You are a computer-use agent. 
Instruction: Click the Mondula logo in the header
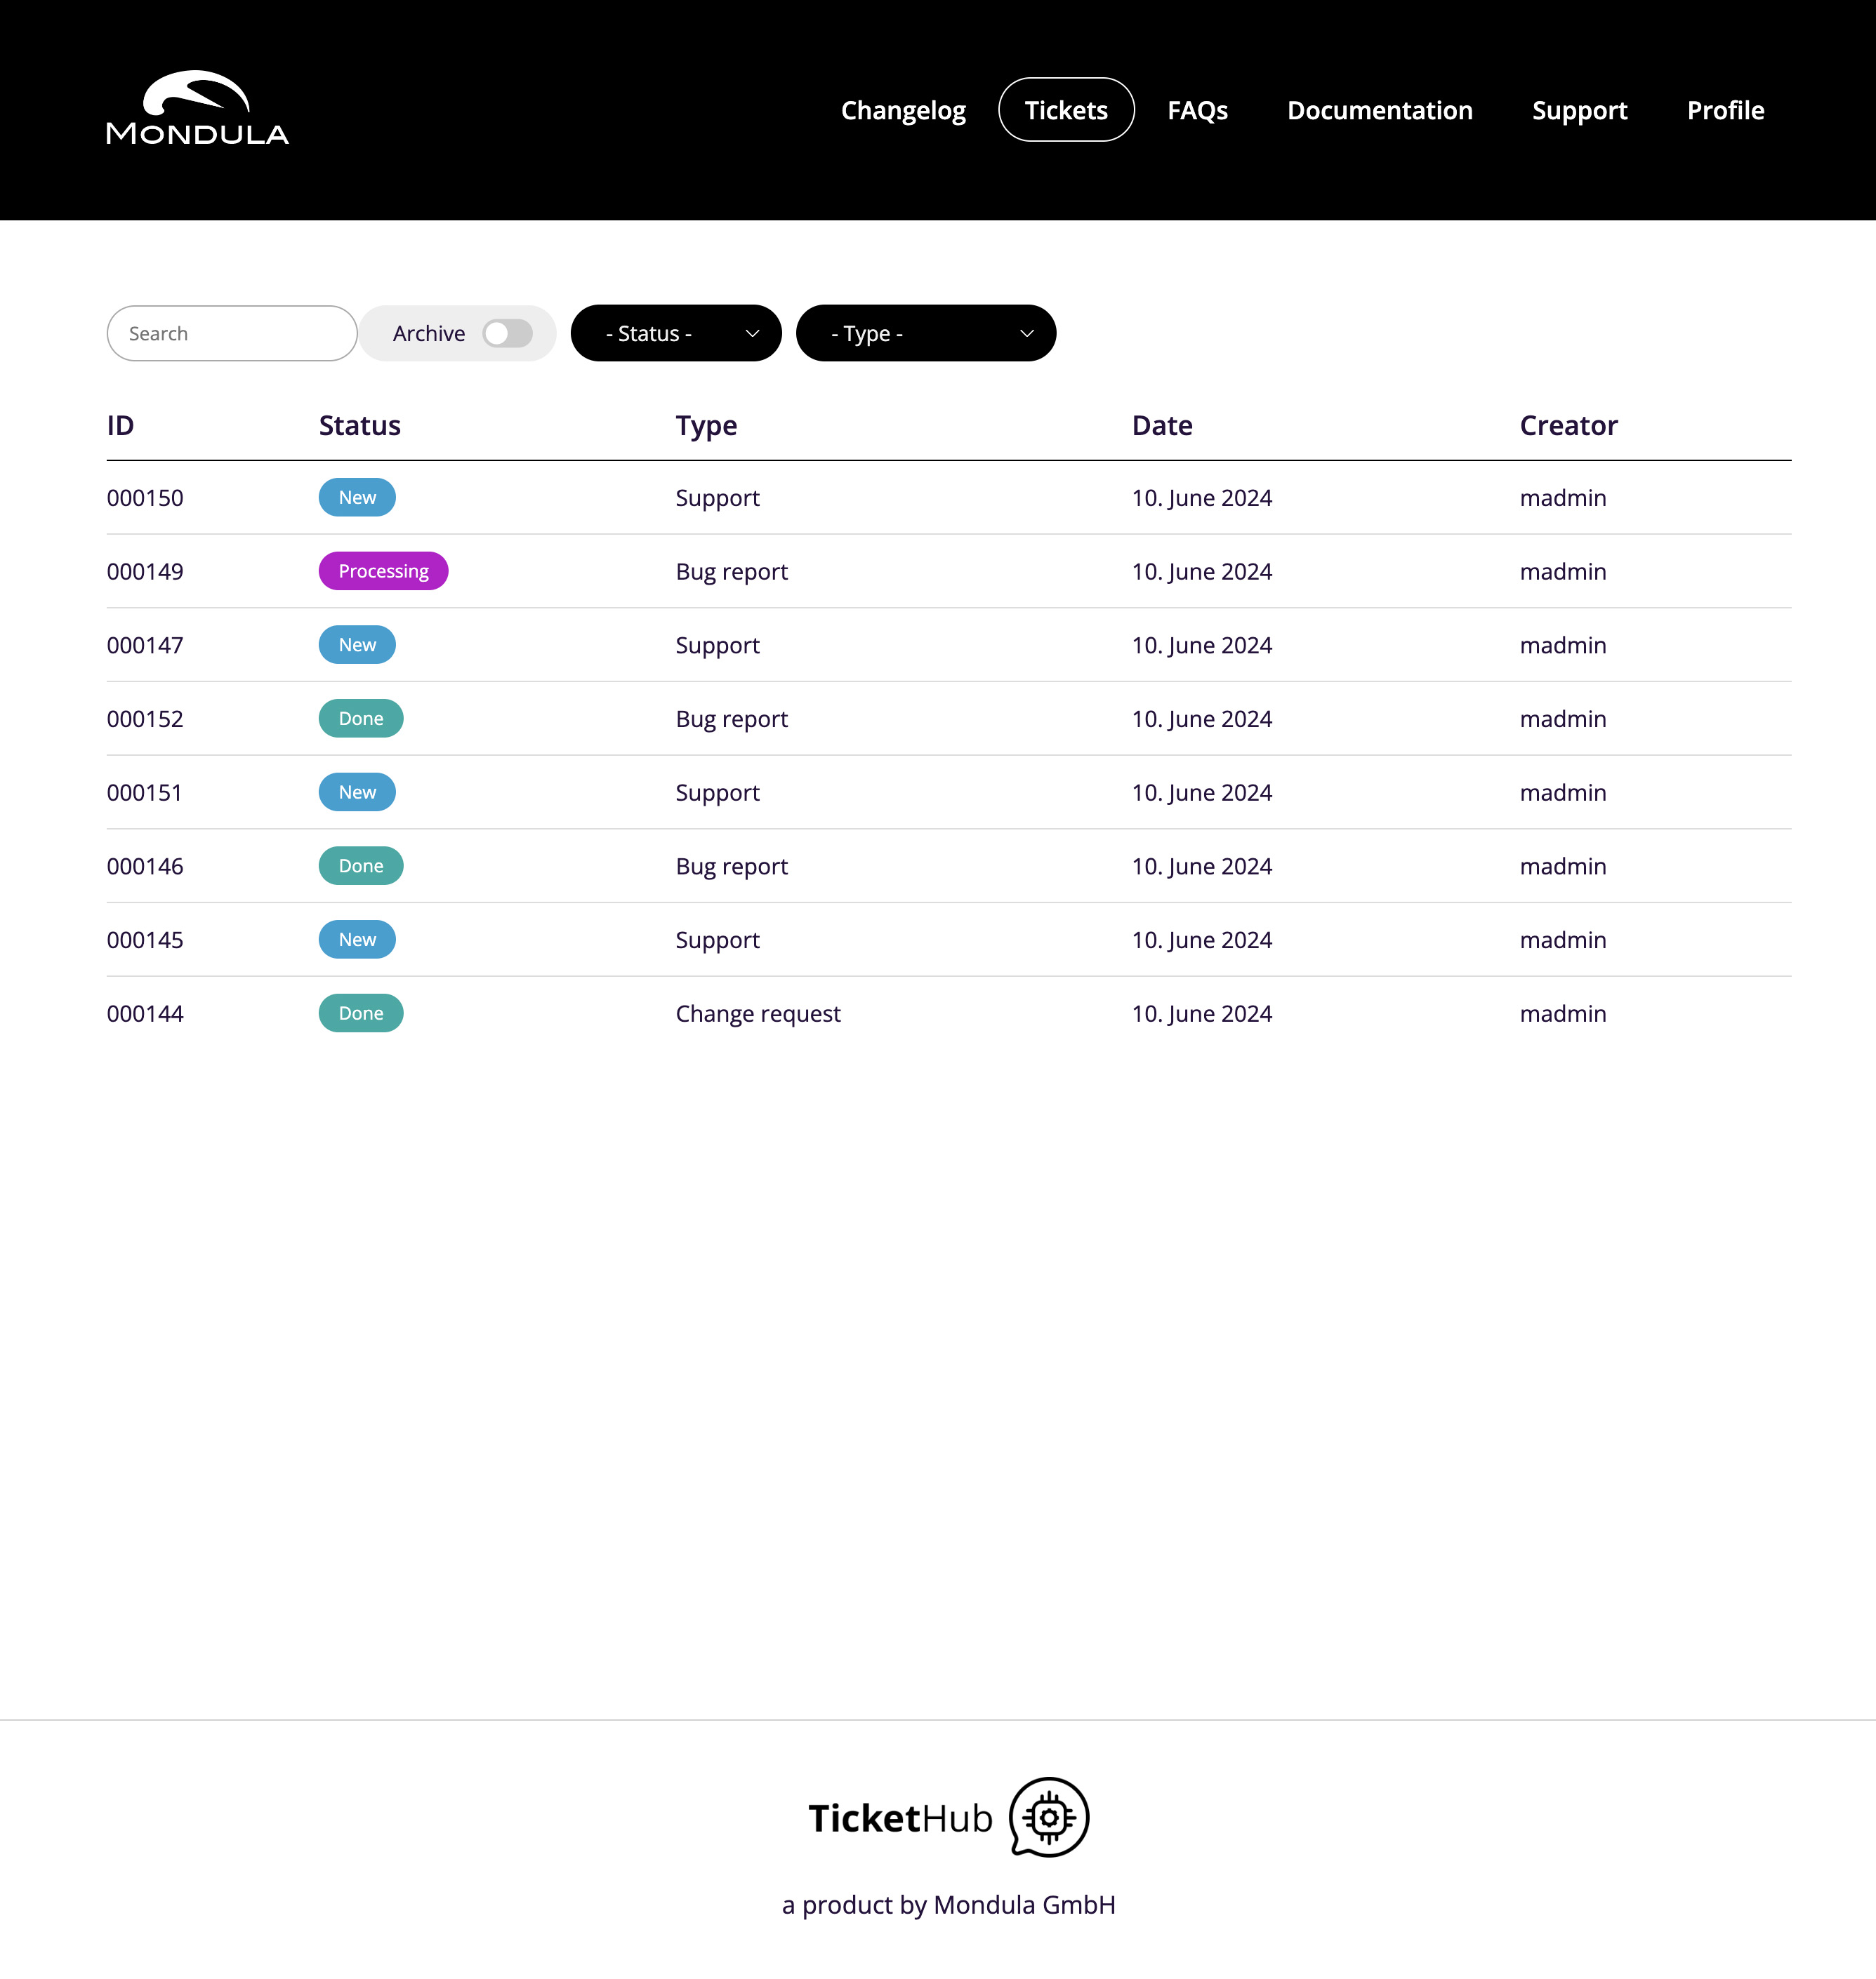(197, 108)
